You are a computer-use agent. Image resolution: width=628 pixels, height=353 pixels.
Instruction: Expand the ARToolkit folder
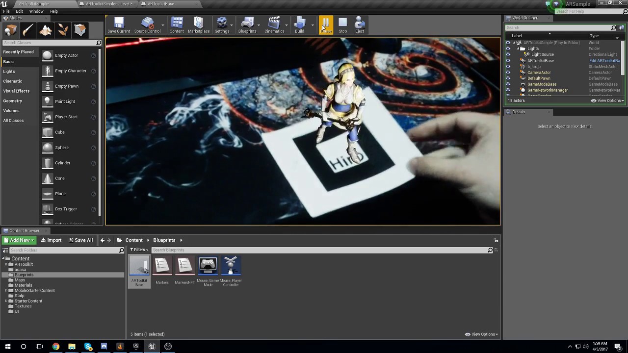coord(6,264)
